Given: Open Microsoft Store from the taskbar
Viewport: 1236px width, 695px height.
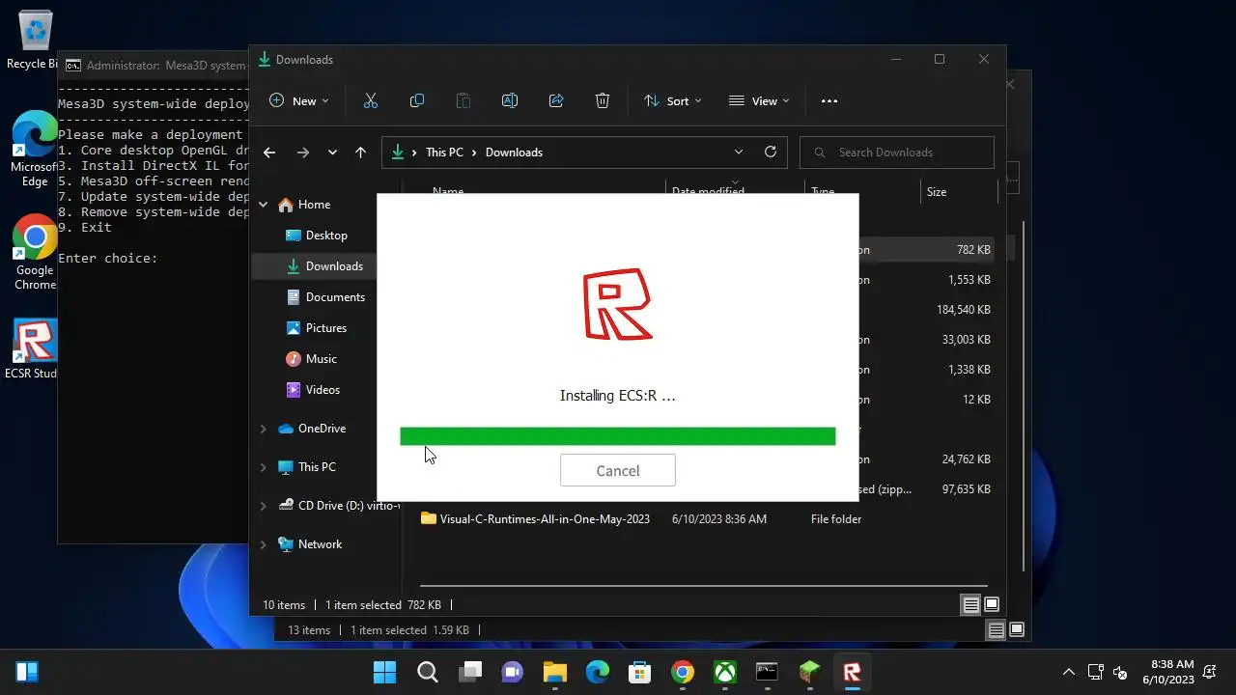Looking at the screenshot, I should click(x=639, y=672).
